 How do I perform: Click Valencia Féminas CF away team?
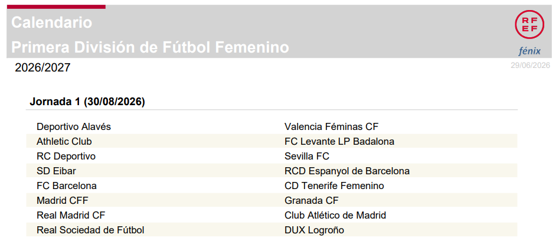[332, 126]
